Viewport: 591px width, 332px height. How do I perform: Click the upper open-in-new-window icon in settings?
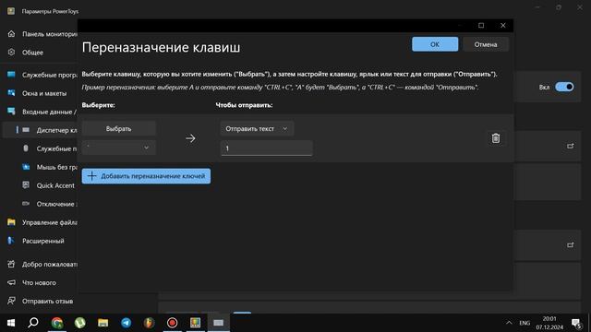[x=571, y=146]
